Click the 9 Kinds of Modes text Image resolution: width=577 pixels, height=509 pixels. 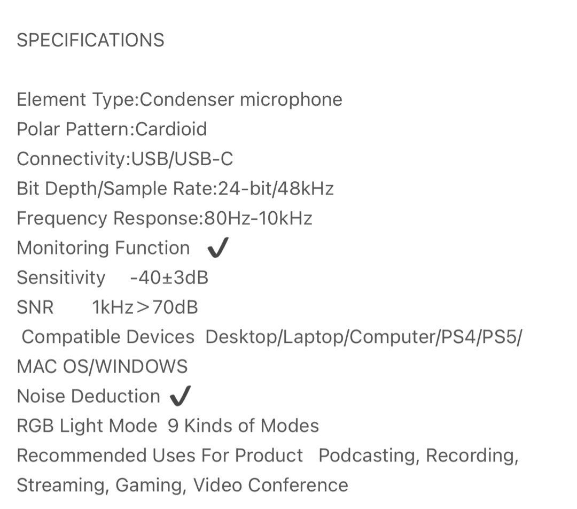243,426
